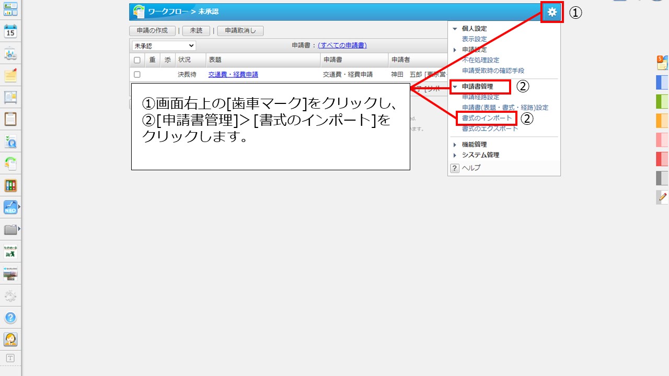Screen dimensions: 669x376
Task: Click the blue question mark sidebar icon
Action: (x=10, y=318)
